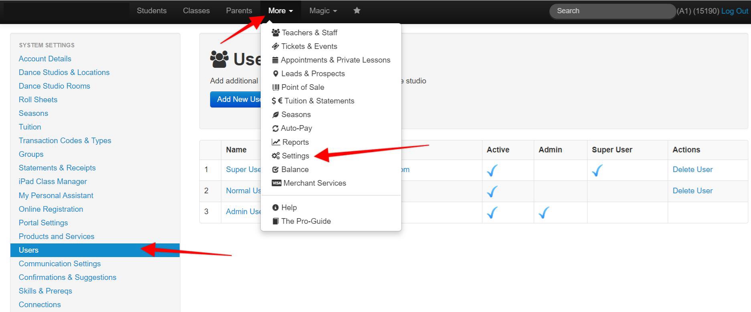Viewport: 751px width, 312px height.
Task: Click the star favorites icon in navbar
Action: tap(357, 11)
